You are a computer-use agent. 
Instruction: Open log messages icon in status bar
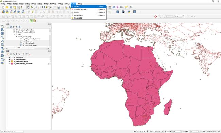pos(219,131)
